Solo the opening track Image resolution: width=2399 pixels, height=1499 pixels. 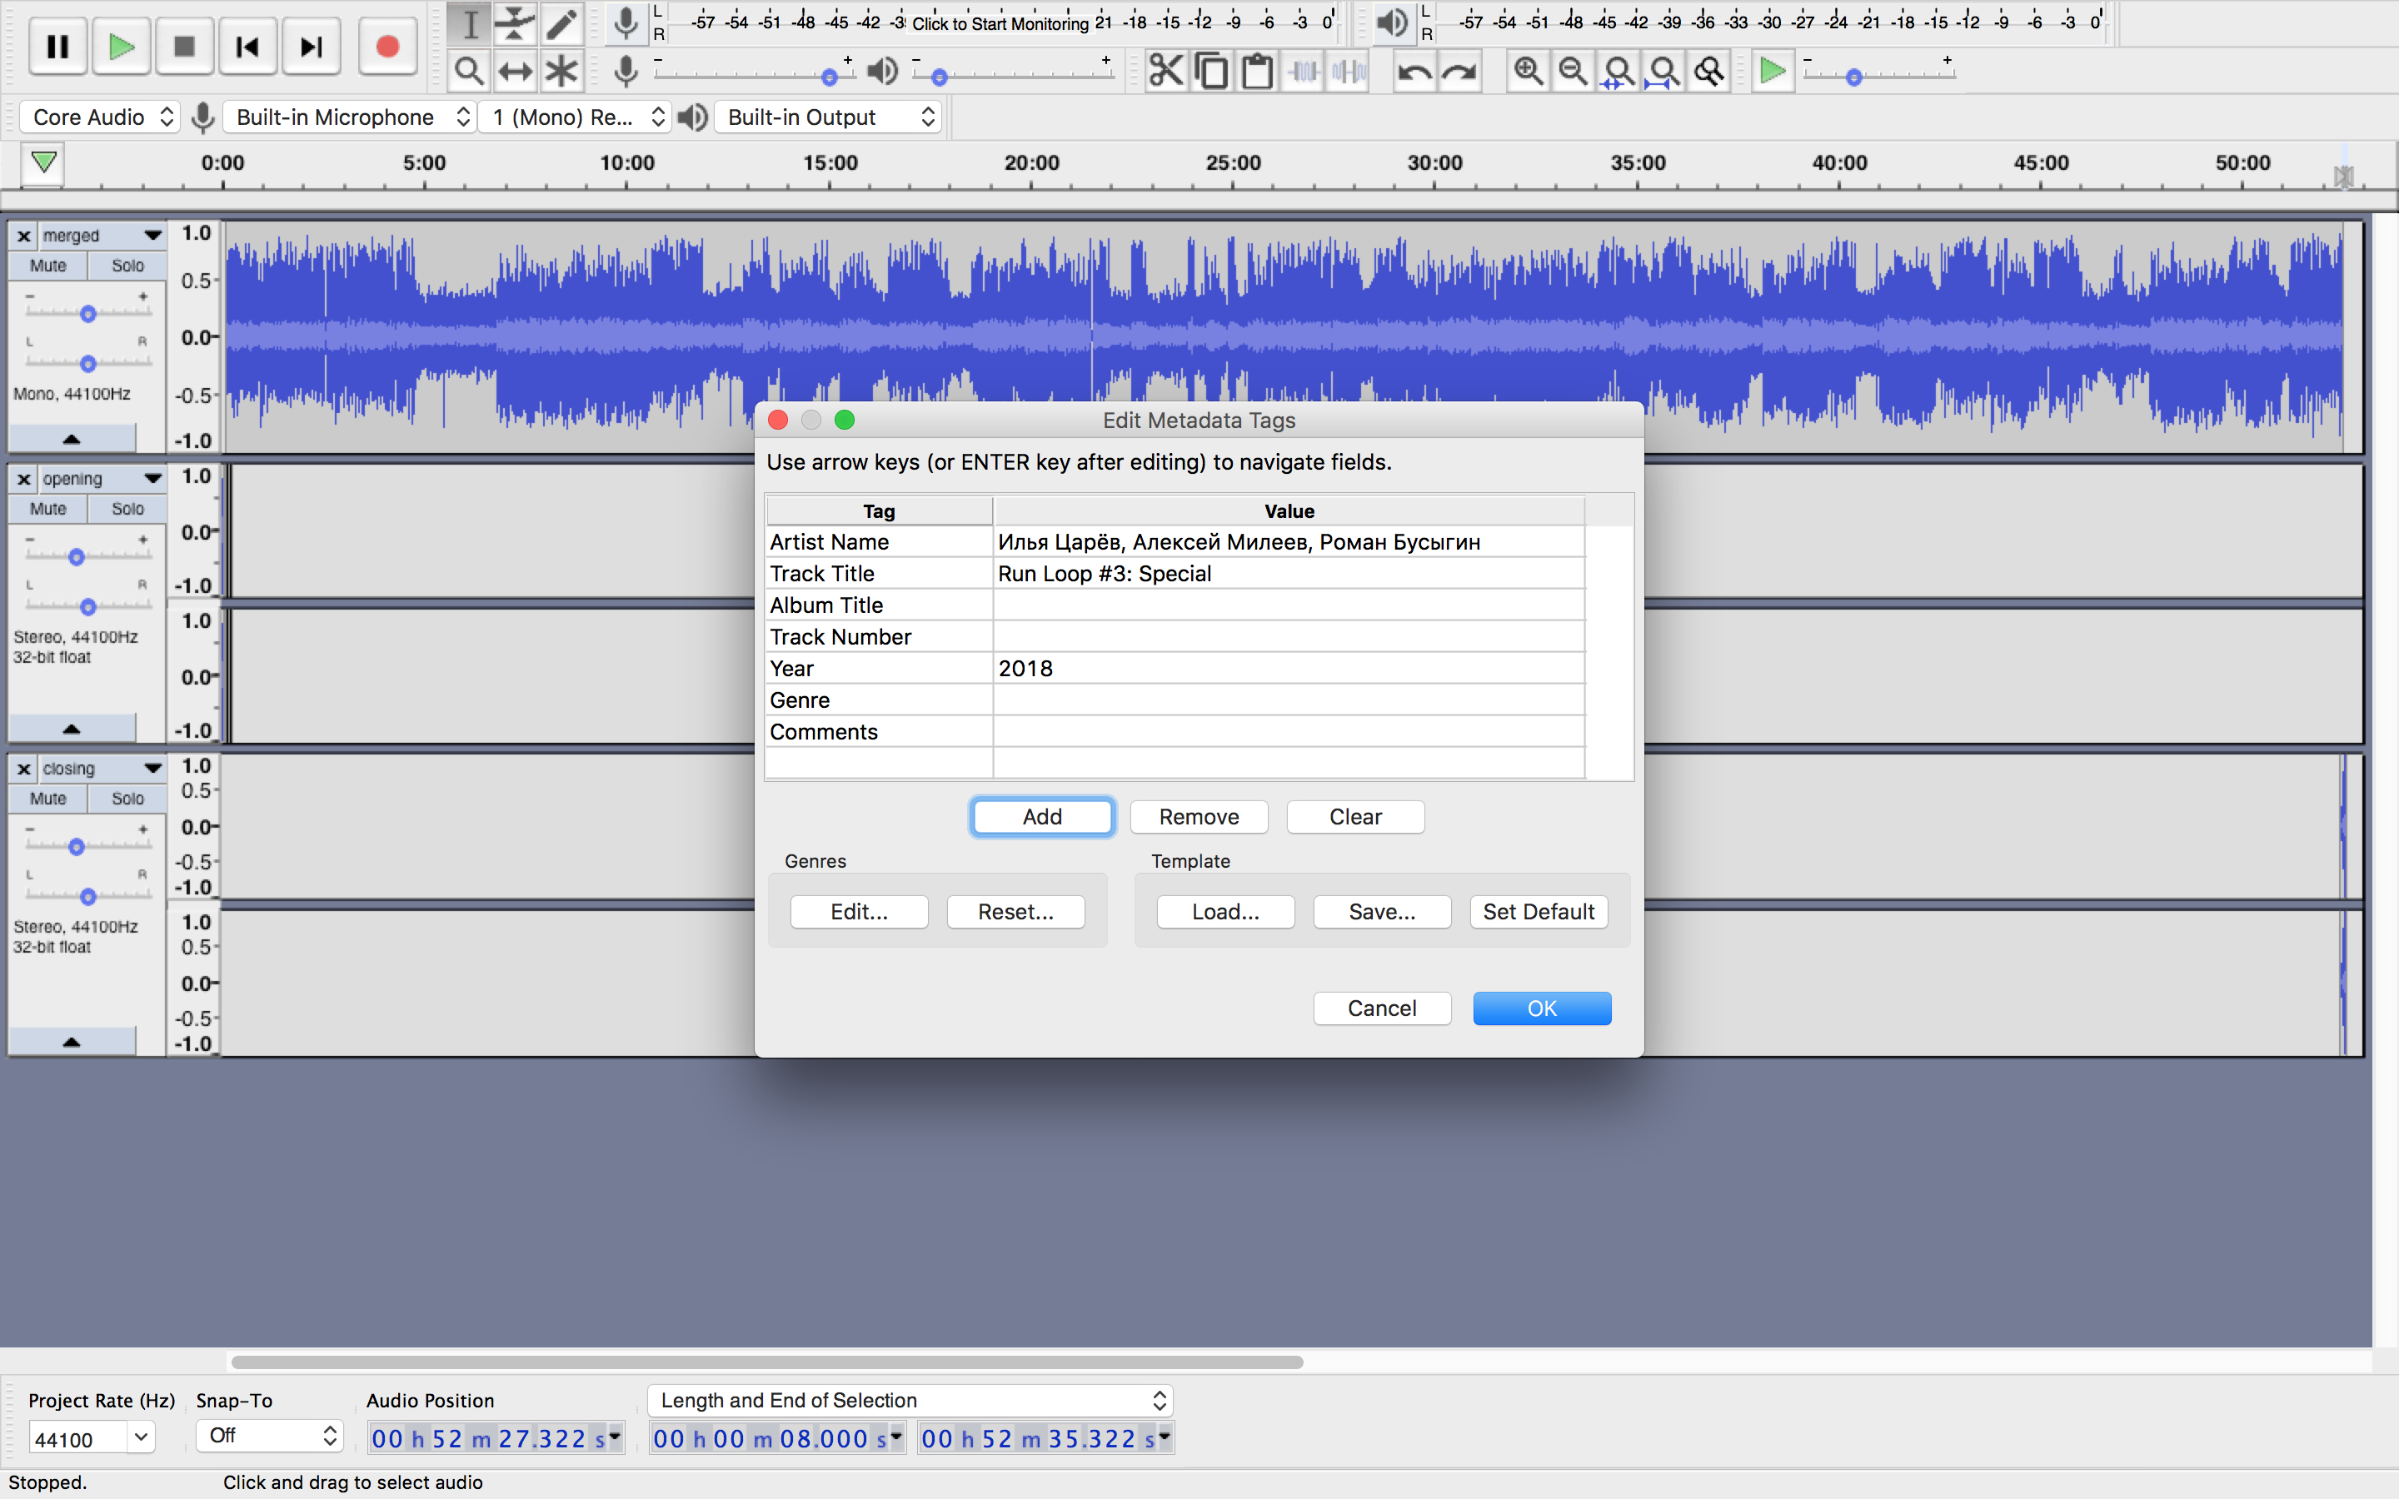click(127, 509)
